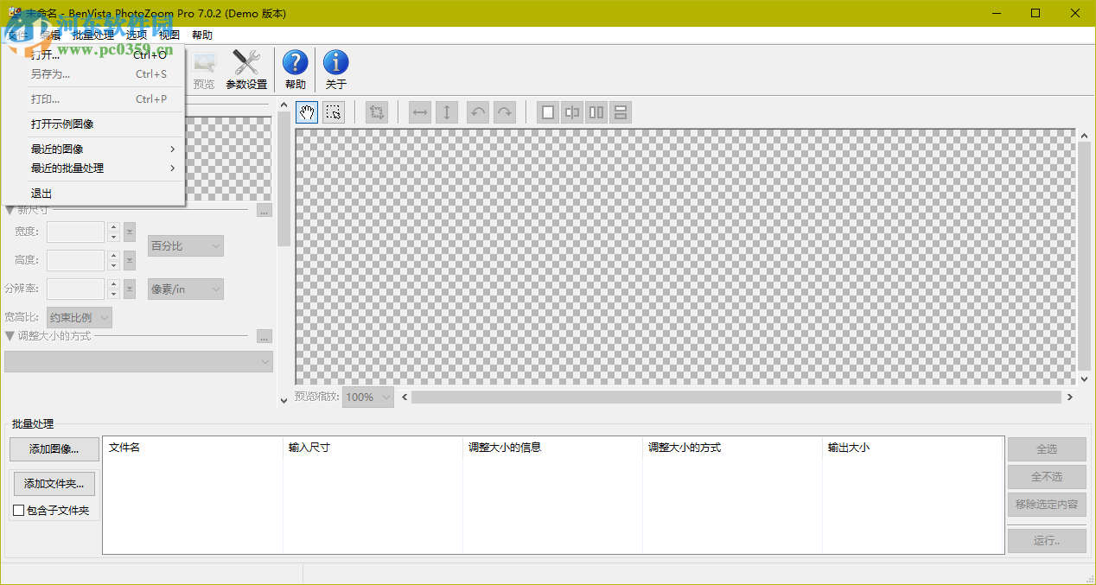Open the 批量处理 menu
This screenshot has height=585, width=1096.
95,35
